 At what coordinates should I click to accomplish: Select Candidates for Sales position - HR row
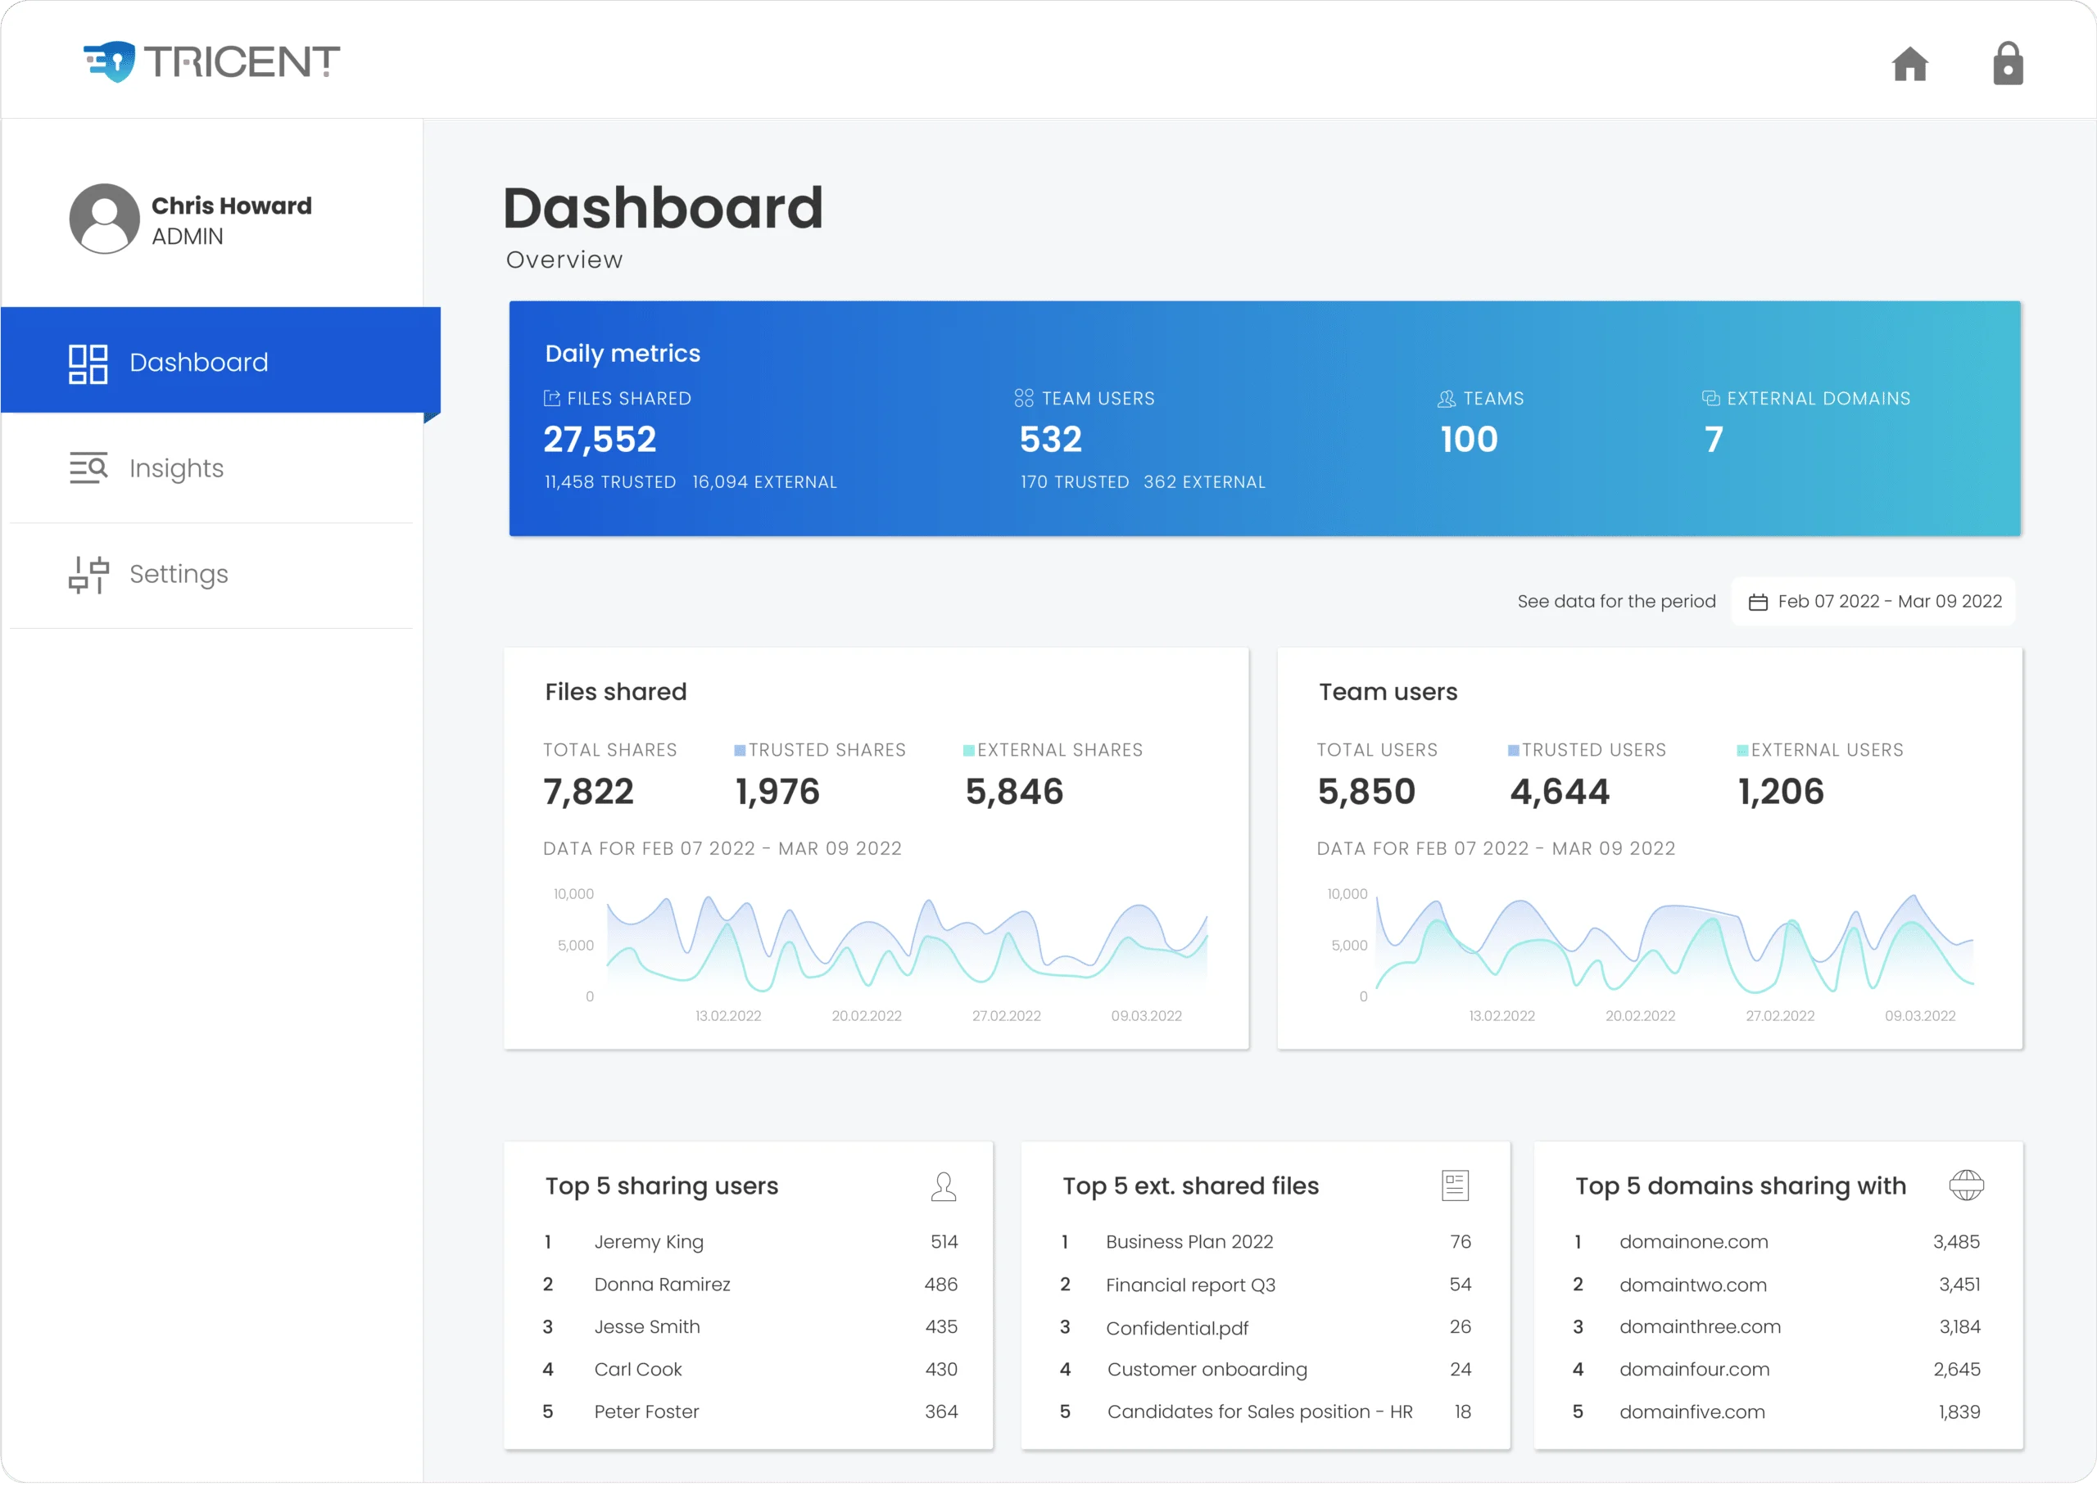1266,1411
